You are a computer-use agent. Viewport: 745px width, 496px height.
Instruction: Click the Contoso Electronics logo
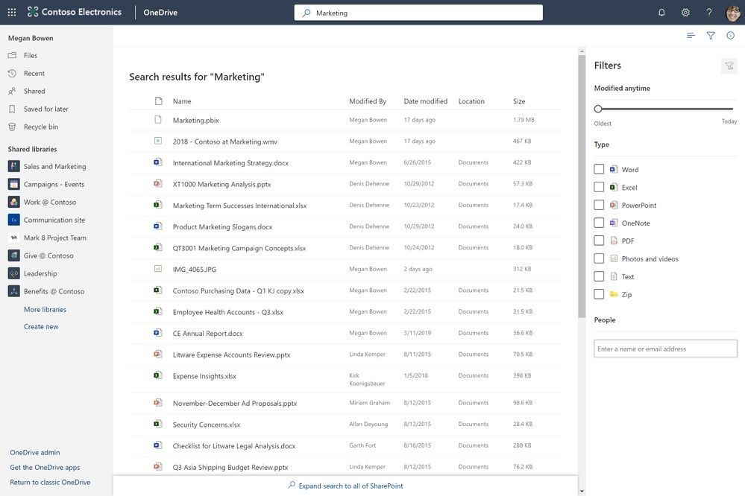tap(74, 13)
